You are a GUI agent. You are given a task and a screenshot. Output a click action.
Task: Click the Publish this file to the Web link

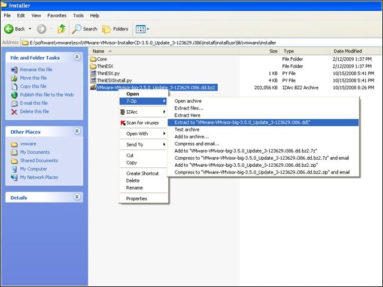47,94
